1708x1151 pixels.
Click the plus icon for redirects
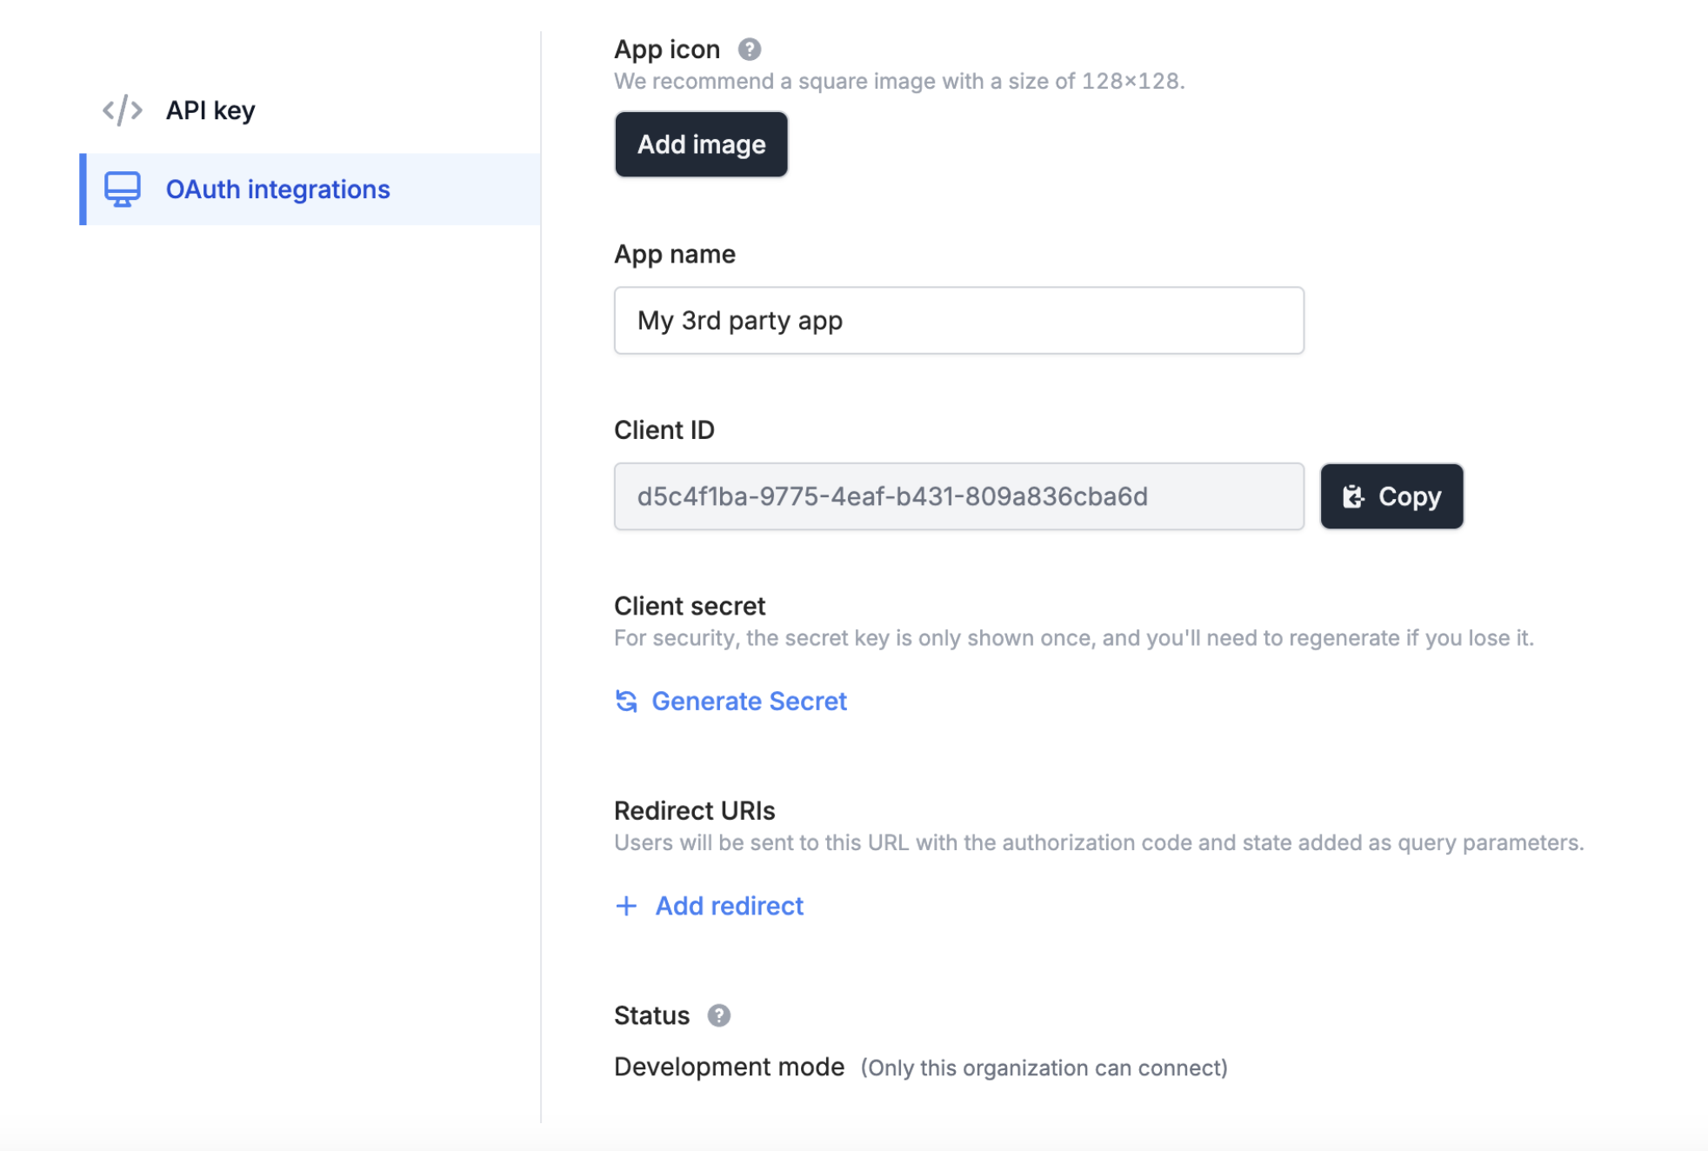(x=626, y=906)
